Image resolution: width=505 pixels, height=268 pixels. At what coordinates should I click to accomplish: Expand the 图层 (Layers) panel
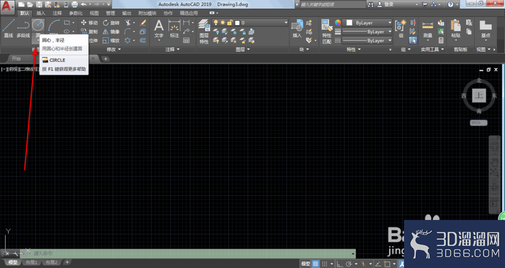243,50
